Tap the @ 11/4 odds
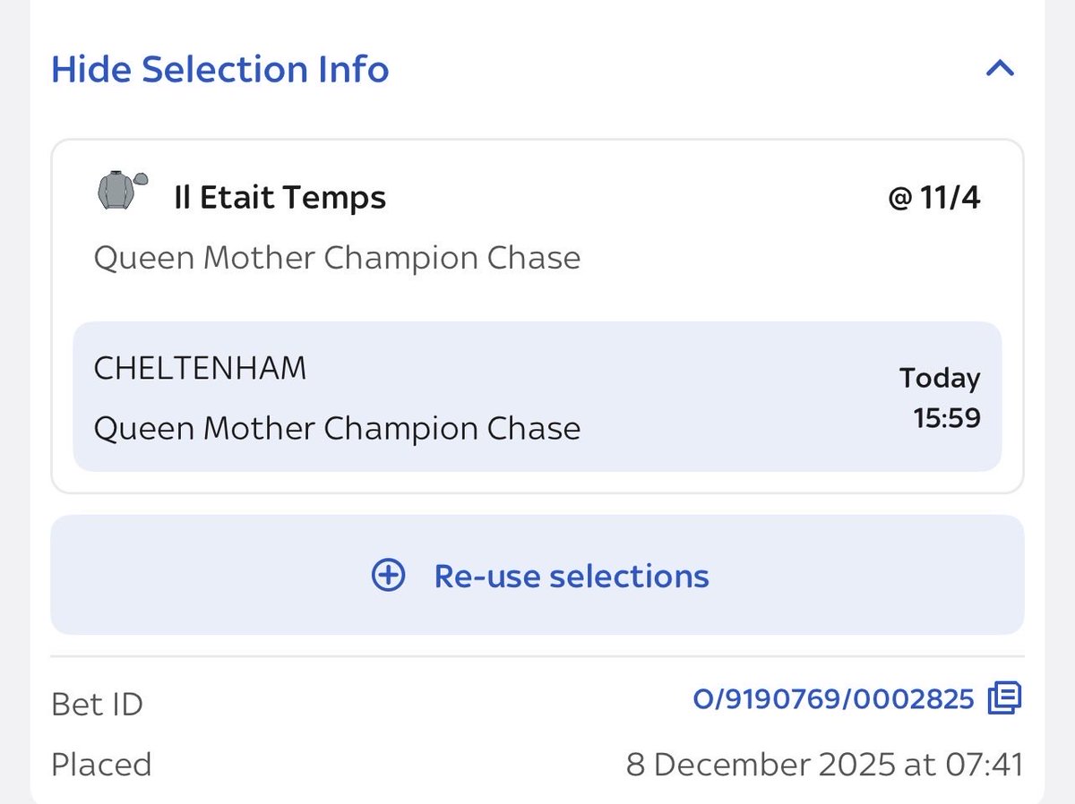Viewport: 1075px width, 804px height. [933, 198]
